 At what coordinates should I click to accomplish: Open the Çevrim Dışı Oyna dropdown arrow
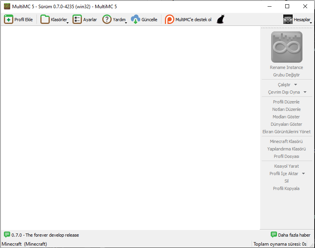coord(305,92)
